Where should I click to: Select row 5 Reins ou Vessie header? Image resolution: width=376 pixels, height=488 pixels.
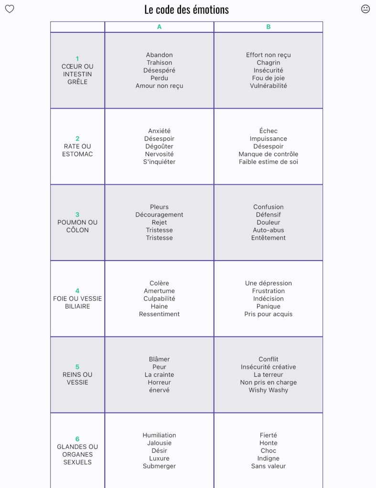[x=77, y=374]
